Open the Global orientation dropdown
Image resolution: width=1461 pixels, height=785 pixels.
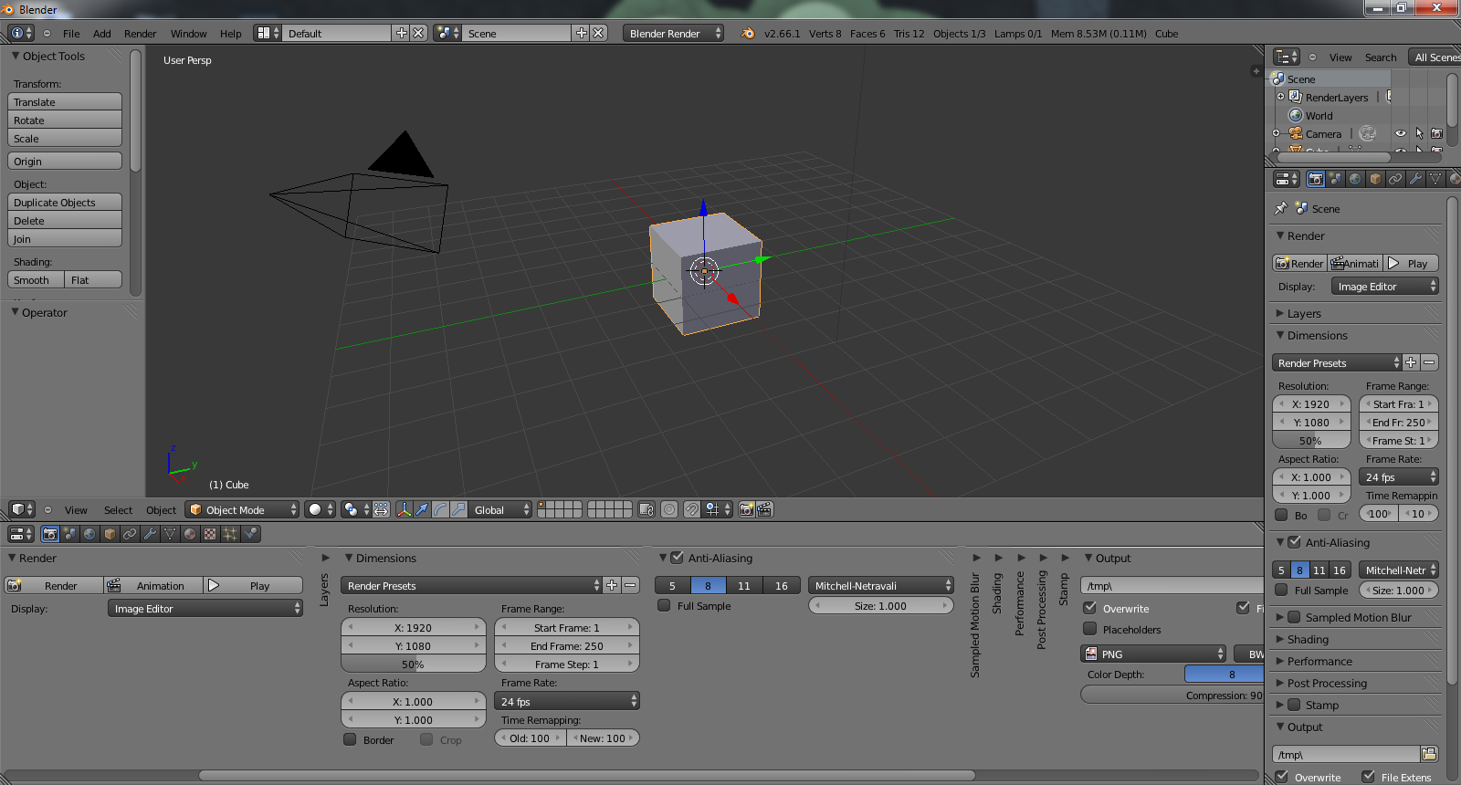[x=500, y=509]
